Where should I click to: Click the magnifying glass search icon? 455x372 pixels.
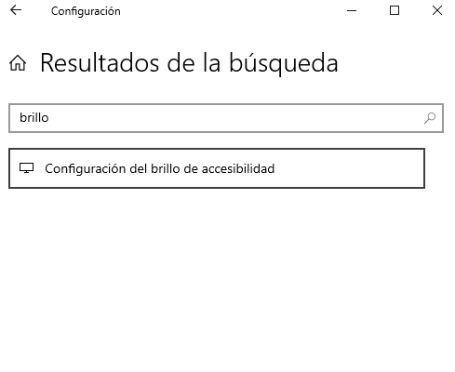coord(430,118)
